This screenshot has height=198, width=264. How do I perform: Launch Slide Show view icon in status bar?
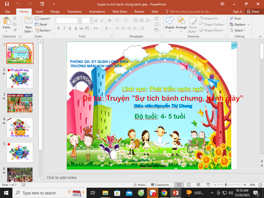208,185
